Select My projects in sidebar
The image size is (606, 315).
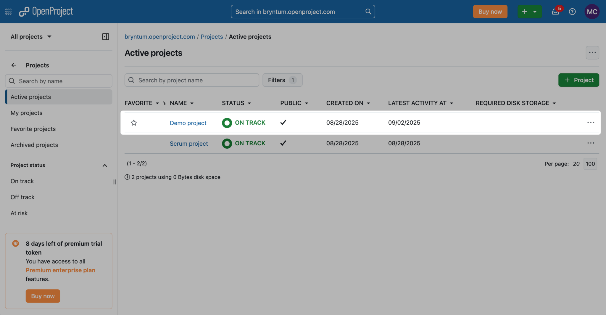click(26, 113)
